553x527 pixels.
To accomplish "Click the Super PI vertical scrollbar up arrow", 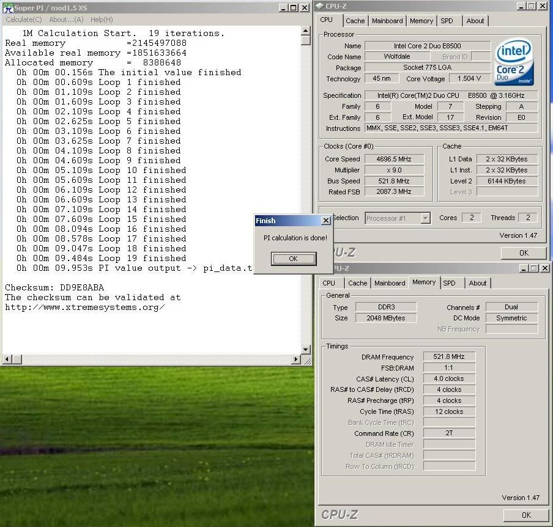I will coord(305,31).
